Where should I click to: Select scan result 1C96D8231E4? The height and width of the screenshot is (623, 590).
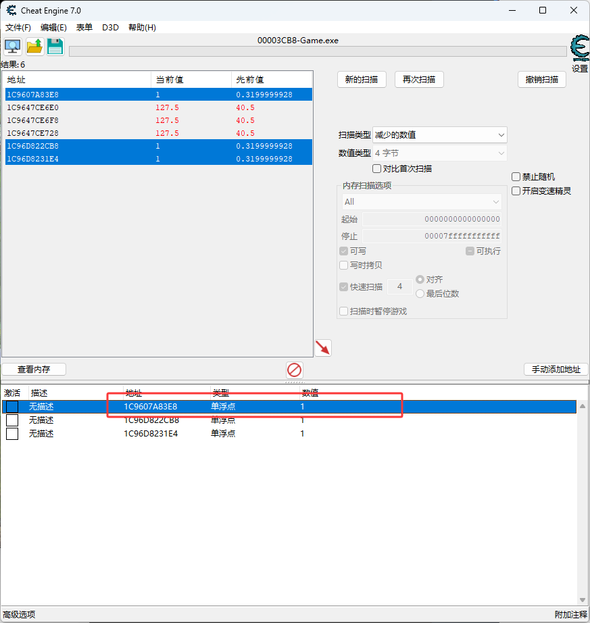pyautogui.click(x=159, y=159)
